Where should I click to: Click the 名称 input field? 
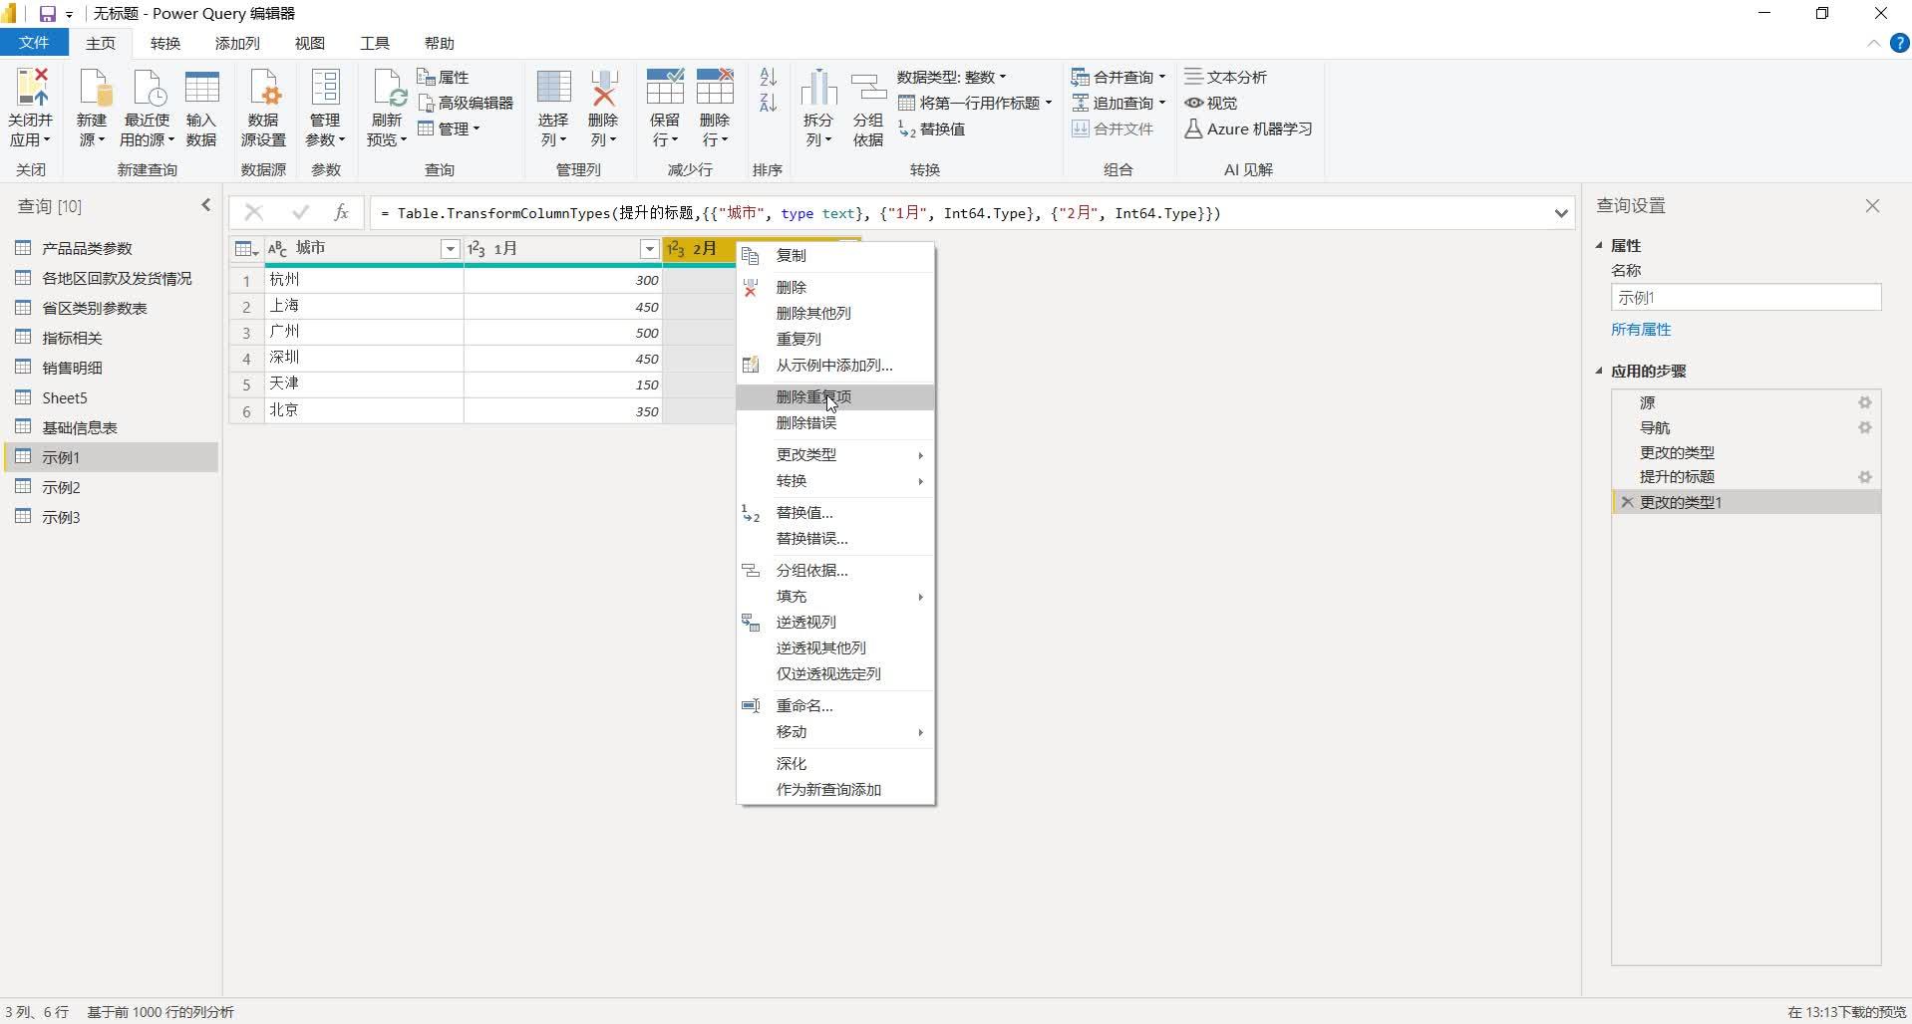point(1746,297)
